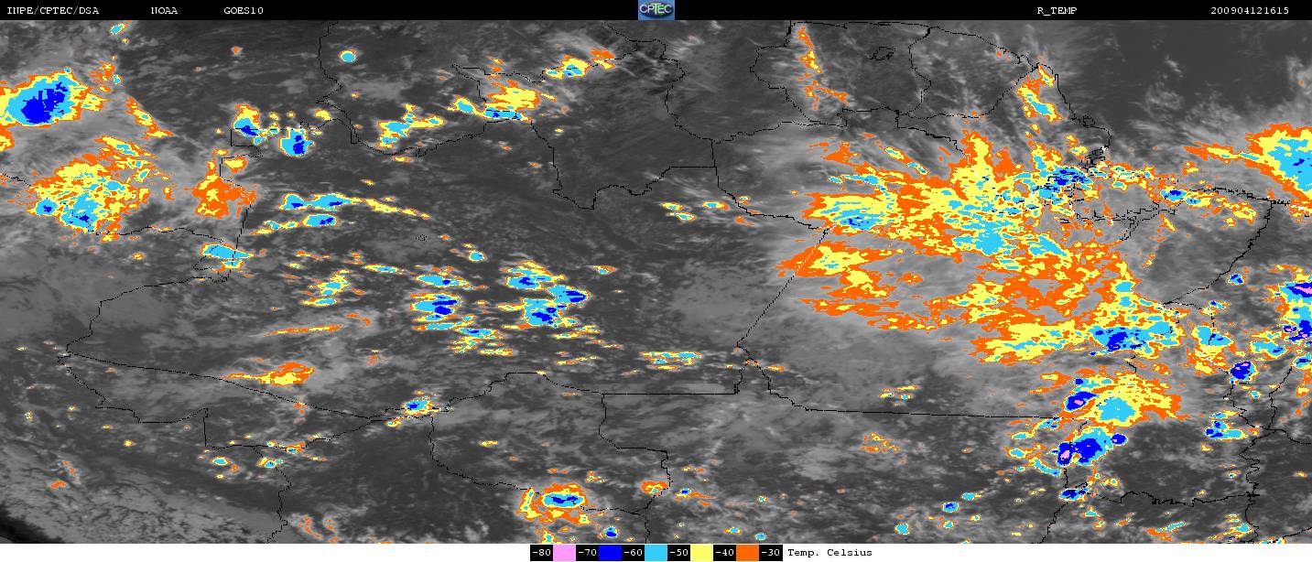Click the 200904121615 timestamp
This screenshot has width=1312, height=562.
1250,11
